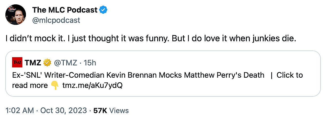327x121 pixels.
Task: Click the red TMZ logo icon
Action: pos(17,62)
